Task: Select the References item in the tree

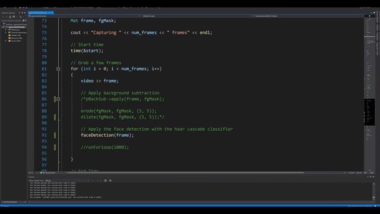Action: 14,30
